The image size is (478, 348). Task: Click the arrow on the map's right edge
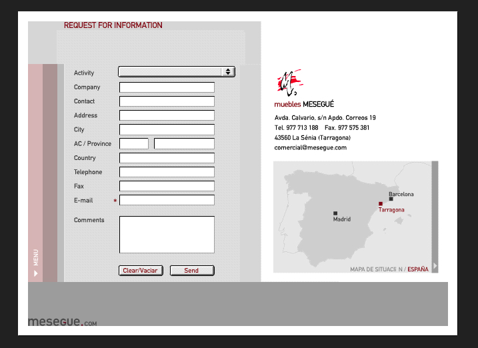click(435, 266)
